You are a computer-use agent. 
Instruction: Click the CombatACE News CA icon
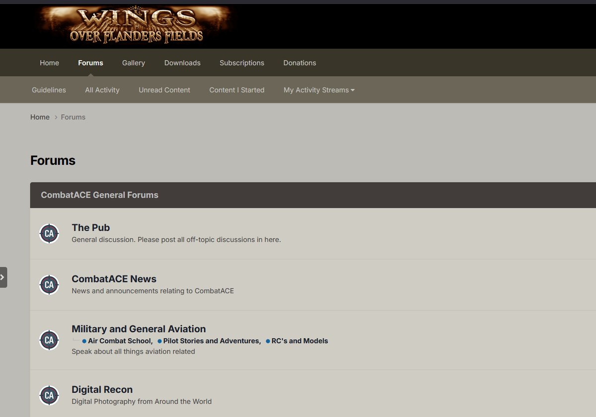click(49, 285)
